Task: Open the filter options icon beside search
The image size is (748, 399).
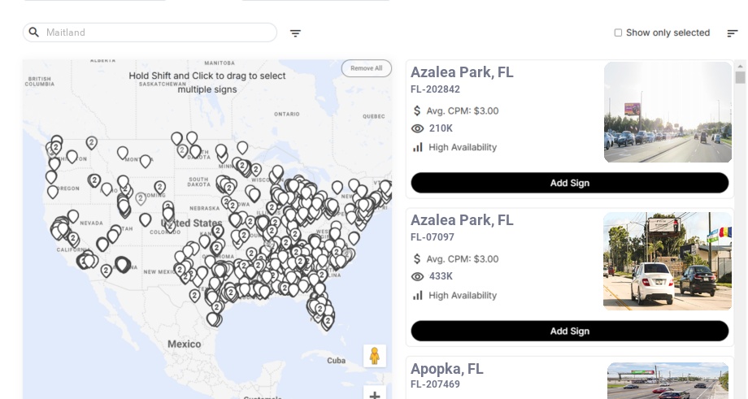Action: pos(295,33)
